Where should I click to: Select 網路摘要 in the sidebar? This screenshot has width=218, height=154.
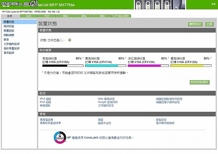[x=9, y=35]
